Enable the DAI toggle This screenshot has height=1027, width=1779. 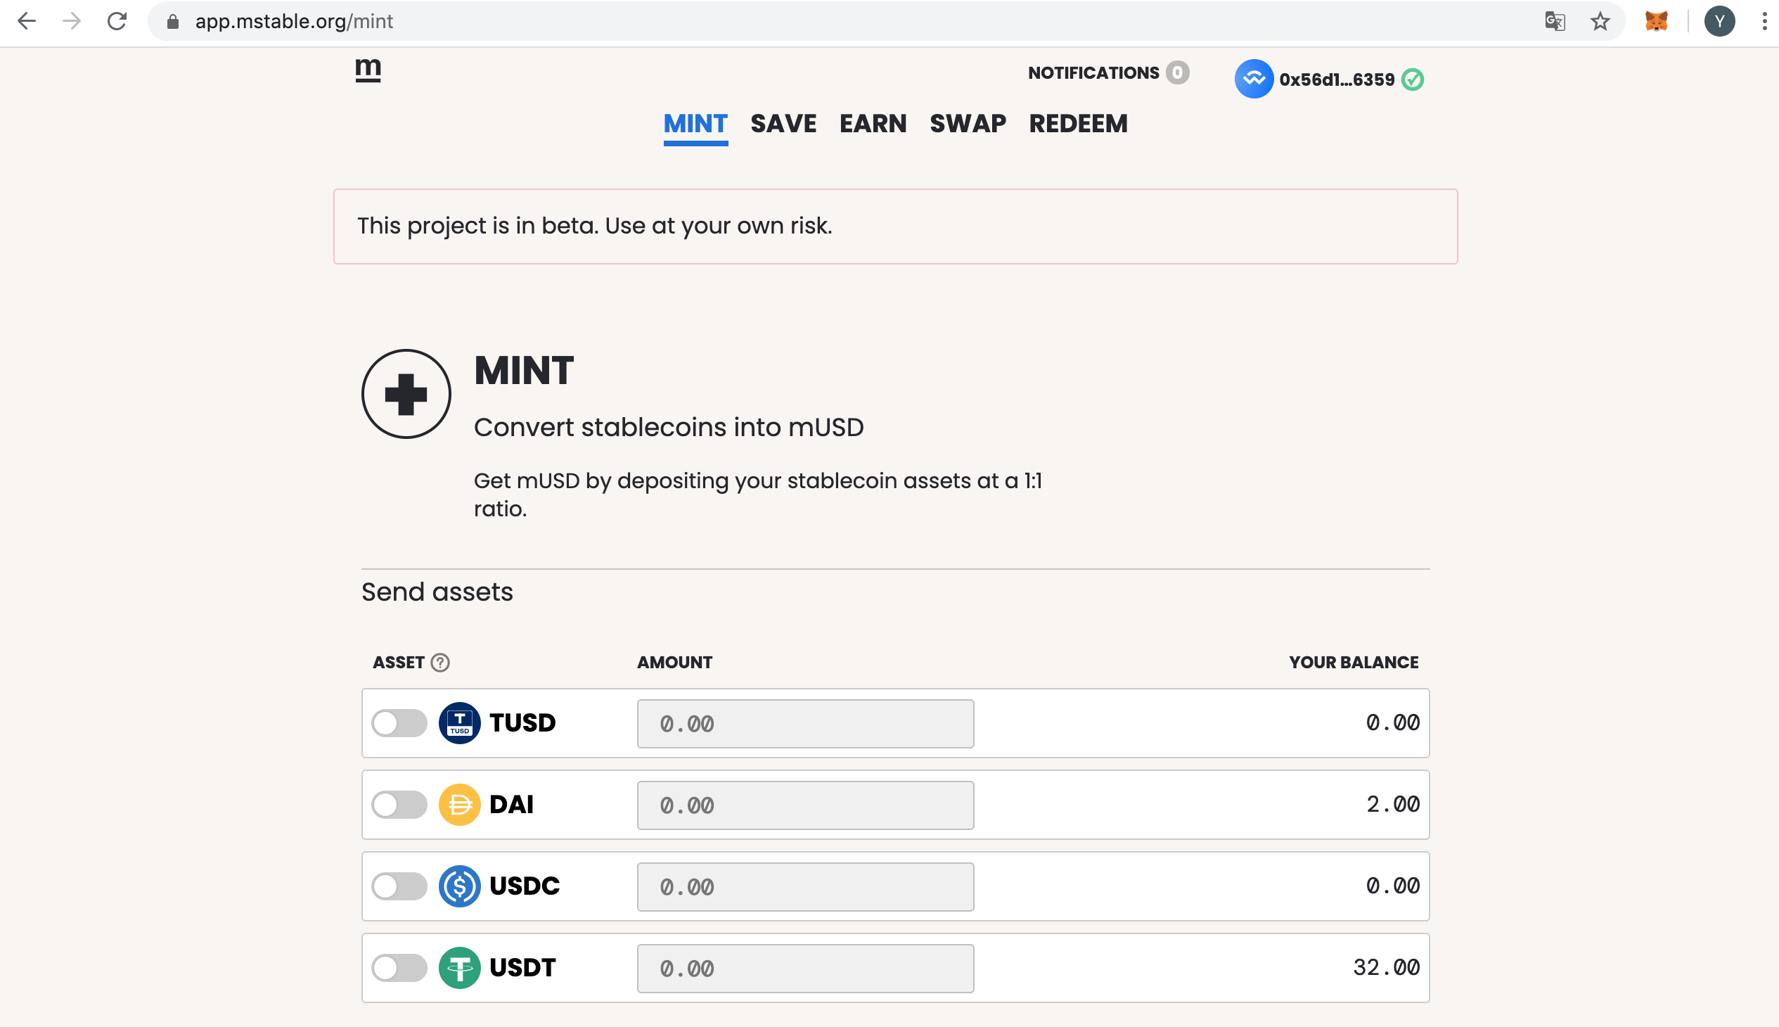click(399, 805)
